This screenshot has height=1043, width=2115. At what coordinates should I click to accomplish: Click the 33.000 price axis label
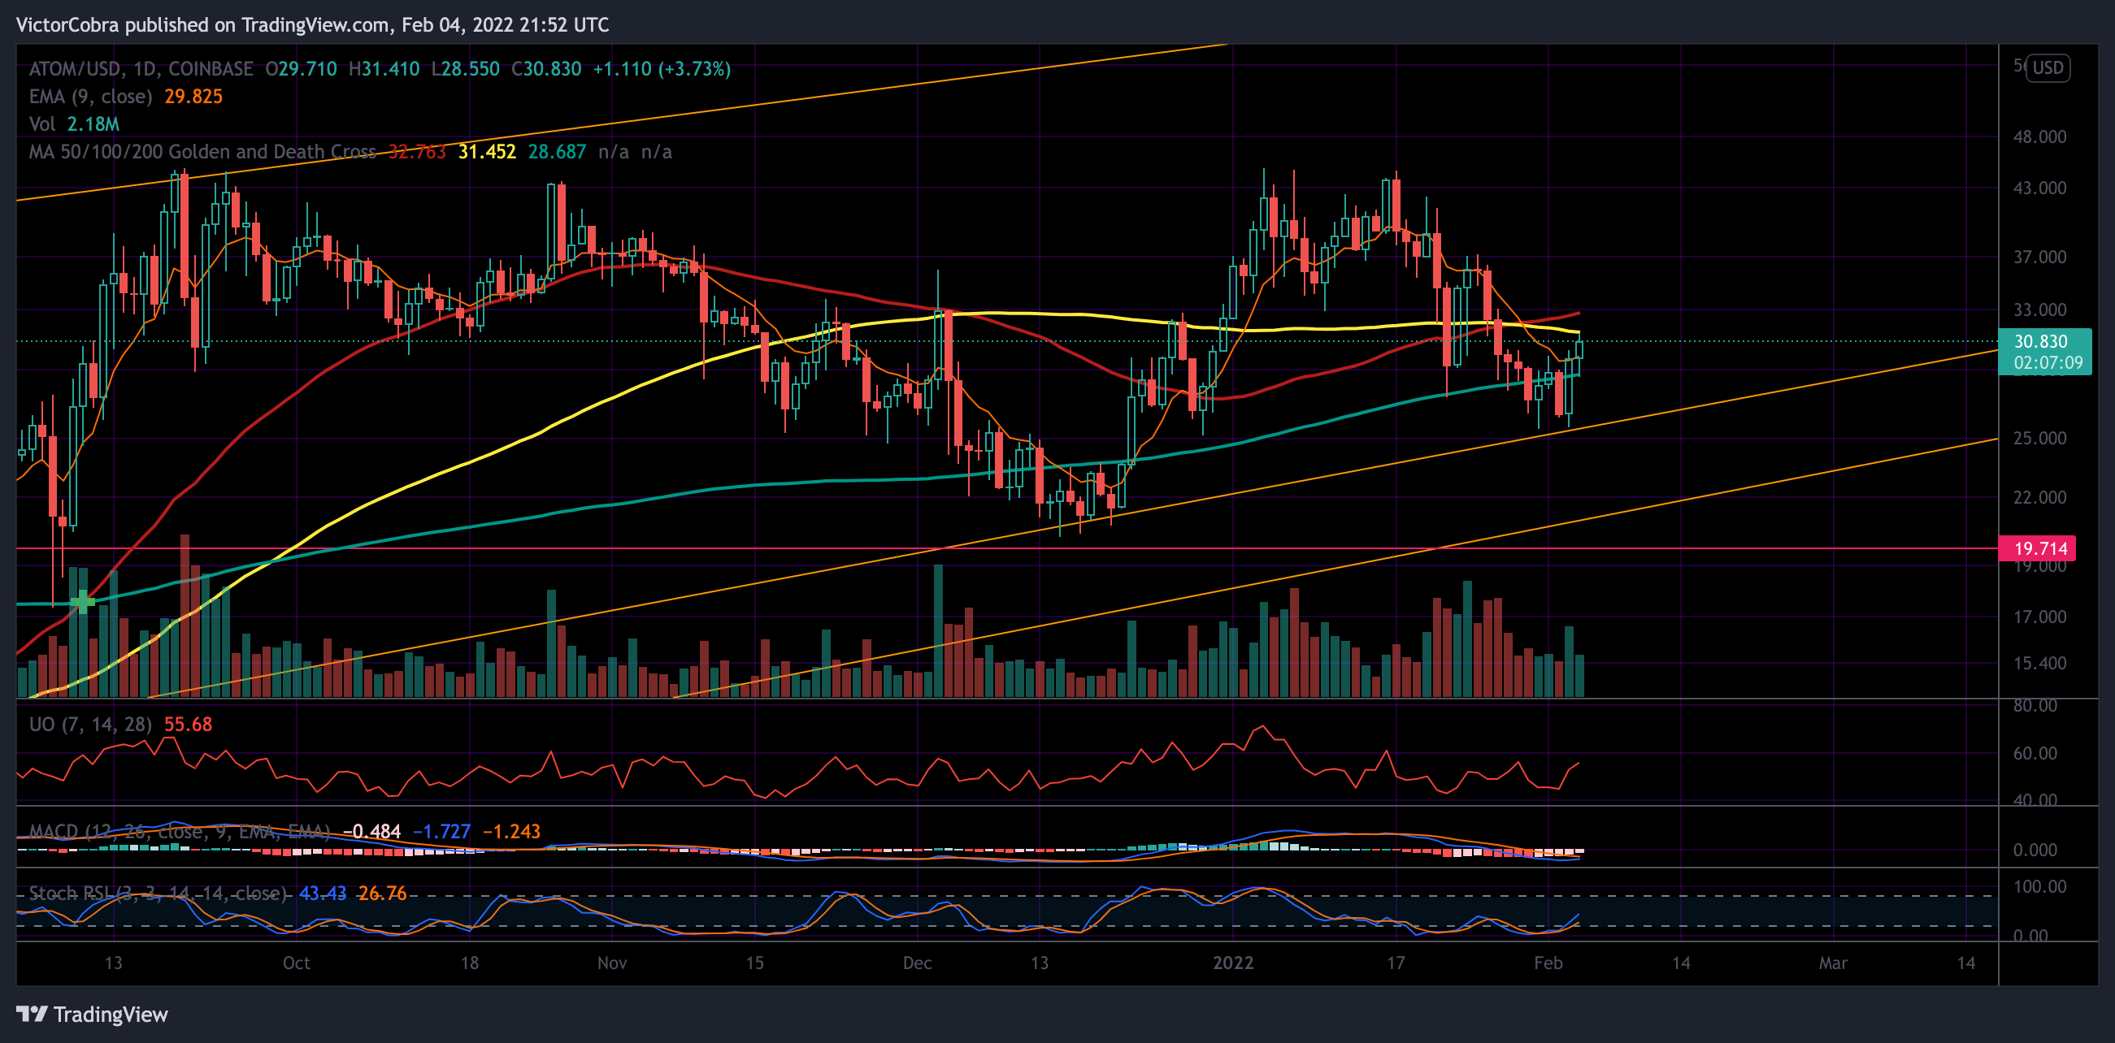pos(2039,310)
